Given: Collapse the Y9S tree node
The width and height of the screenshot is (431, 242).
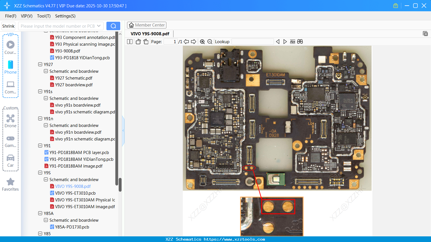Looking at the screenshot, I should pyautogui.click(x=40, y=173).
